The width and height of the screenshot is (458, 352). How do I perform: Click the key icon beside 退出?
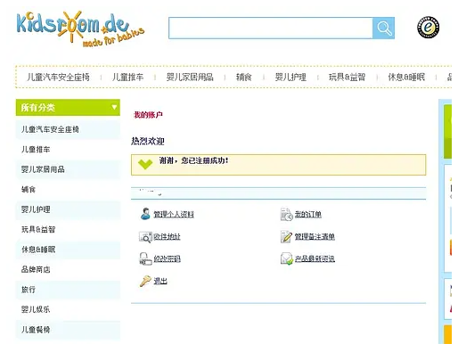[145, 281]
